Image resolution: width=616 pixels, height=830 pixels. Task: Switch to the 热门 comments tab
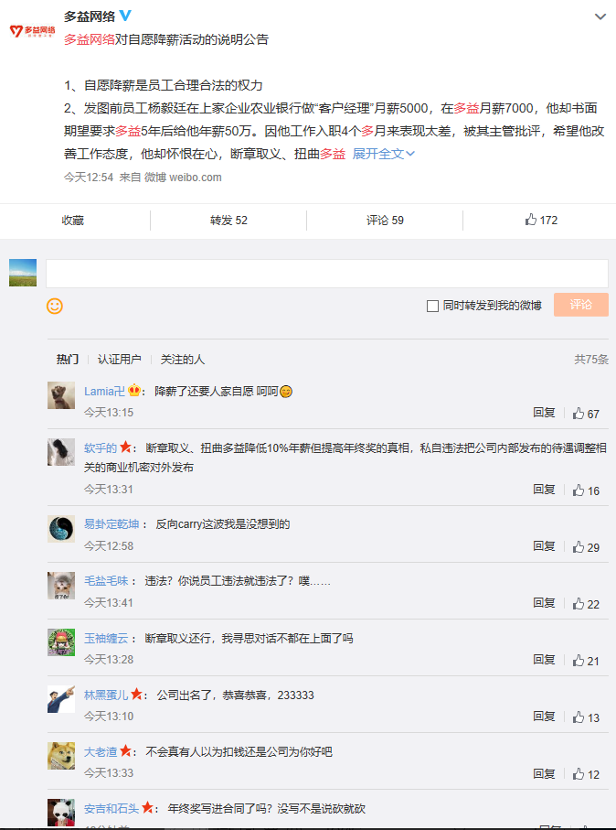click(67, 360)
